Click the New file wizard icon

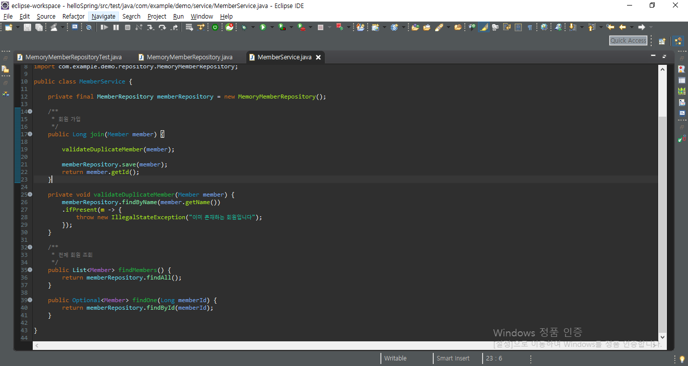tap(8, 27)
